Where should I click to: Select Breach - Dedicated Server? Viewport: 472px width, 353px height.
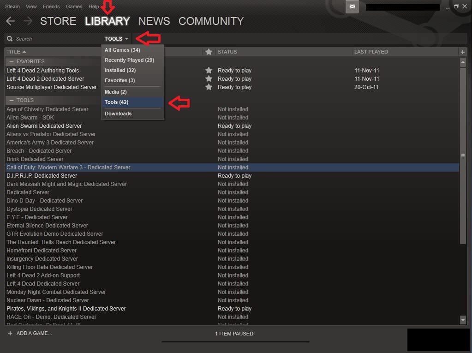(39, 151)
